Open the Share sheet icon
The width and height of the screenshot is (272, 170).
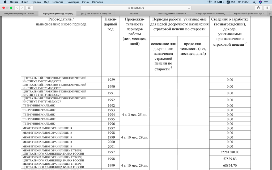(x=258, y=8)
